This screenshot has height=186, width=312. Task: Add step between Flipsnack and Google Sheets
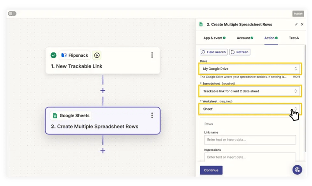[x=103, y=91]
